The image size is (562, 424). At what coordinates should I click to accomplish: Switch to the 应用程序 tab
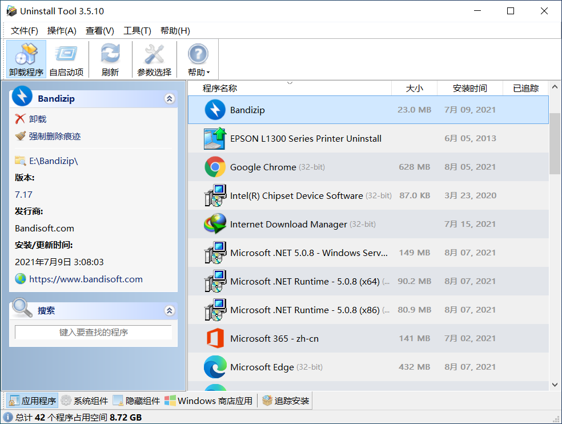tap(33, 401)
